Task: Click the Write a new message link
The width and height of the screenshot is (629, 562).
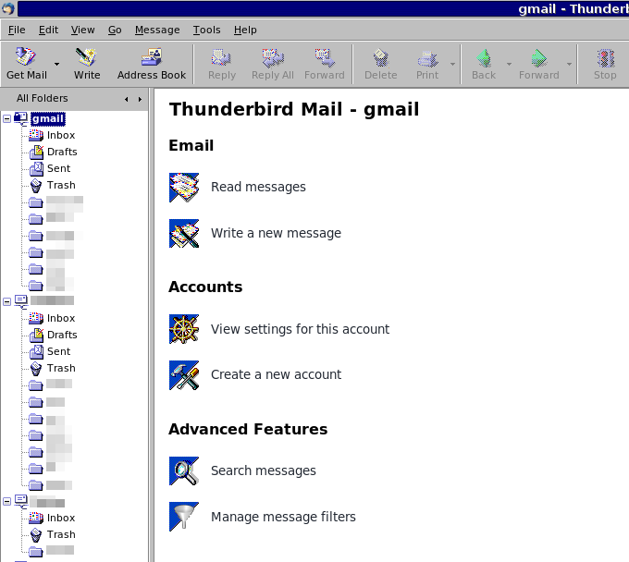Action: tap(276, 233)
